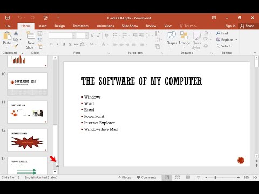This screenshot has height=194, width=259.
Task: Switch to the Transitions tab
Action: 81,26
